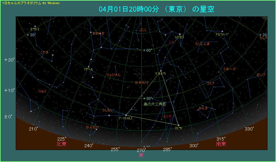Click the 285° azimuth label
The height and width of the screenshot is (162, 276).
[x=167, y=150]
